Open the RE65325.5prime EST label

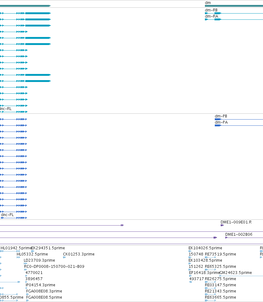click(221, 266)
